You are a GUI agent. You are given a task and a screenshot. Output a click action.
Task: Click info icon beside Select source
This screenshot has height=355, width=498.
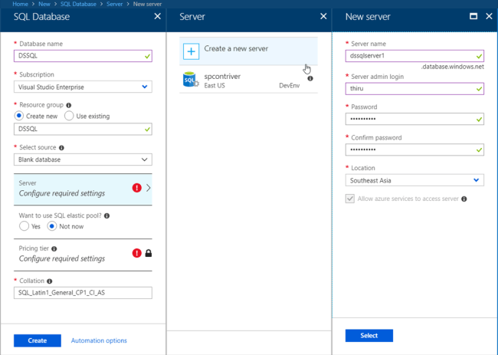61,148
